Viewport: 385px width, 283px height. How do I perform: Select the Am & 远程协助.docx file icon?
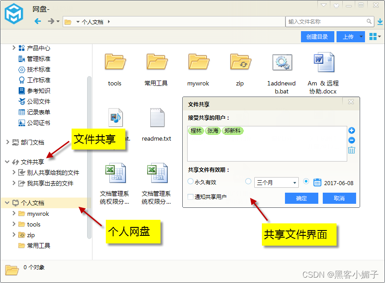click(324, 62)
